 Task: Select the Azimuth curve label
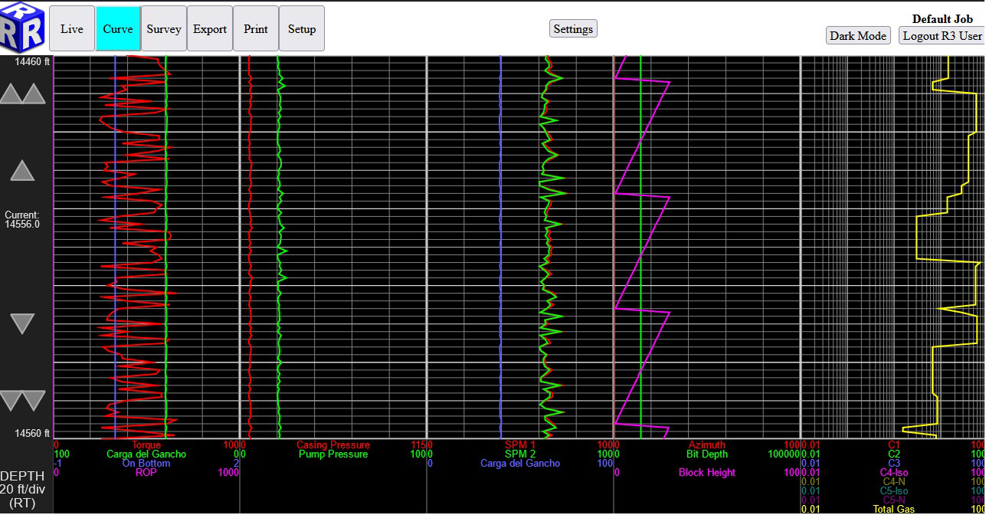(707, 445)
